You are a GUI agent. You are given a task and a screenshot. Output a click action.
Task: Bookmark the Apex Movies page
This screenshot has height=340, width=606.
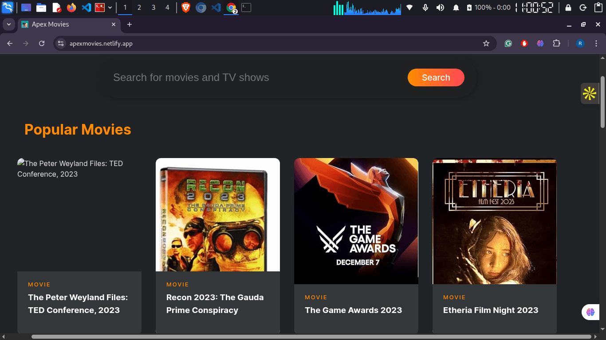486,43
